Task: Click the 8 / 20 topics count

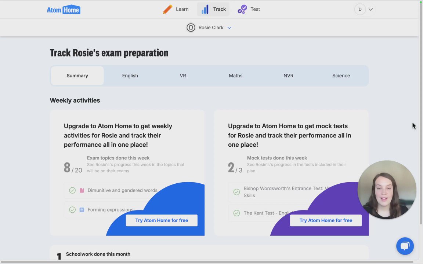Action: [x=73, y=168]
